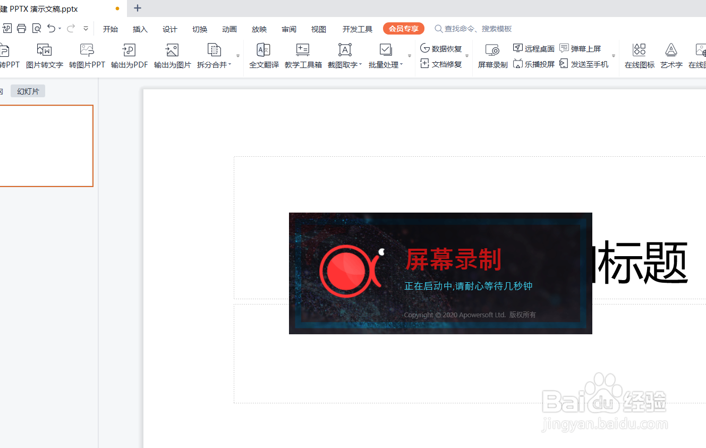Viewport: 706px width, 448px height.
Task: Click the undo arrow icon
Action: click(51, 28)
